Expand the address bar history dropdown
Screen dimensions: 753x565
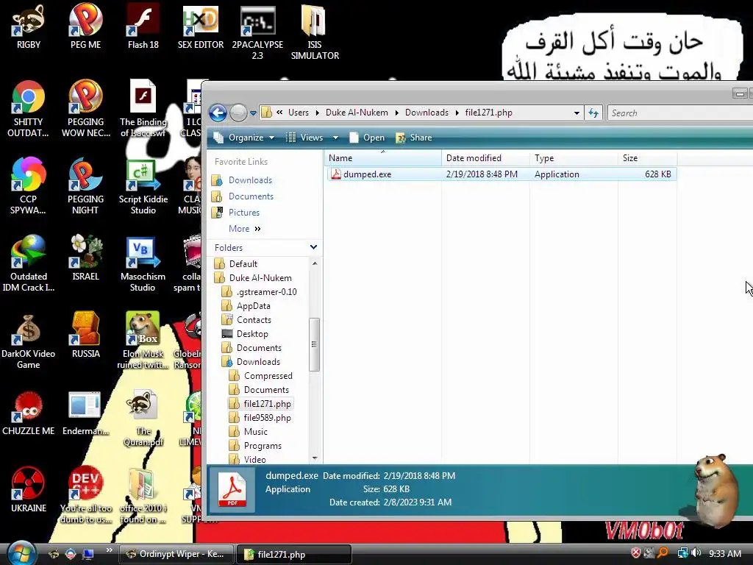click(577, 113)
